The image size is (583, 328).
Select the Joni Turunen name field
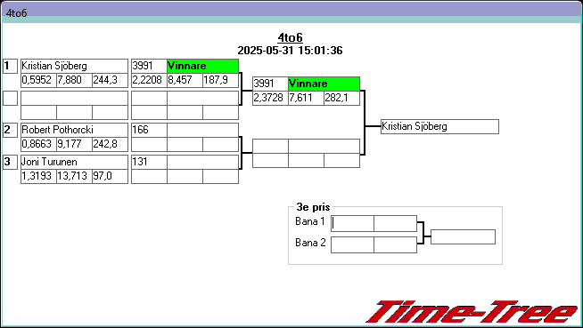[x=74, y=162]
